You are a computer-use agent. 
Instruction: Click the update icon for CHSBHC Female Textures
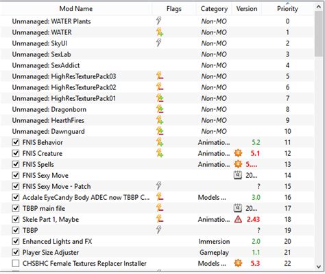click(238, 263)
